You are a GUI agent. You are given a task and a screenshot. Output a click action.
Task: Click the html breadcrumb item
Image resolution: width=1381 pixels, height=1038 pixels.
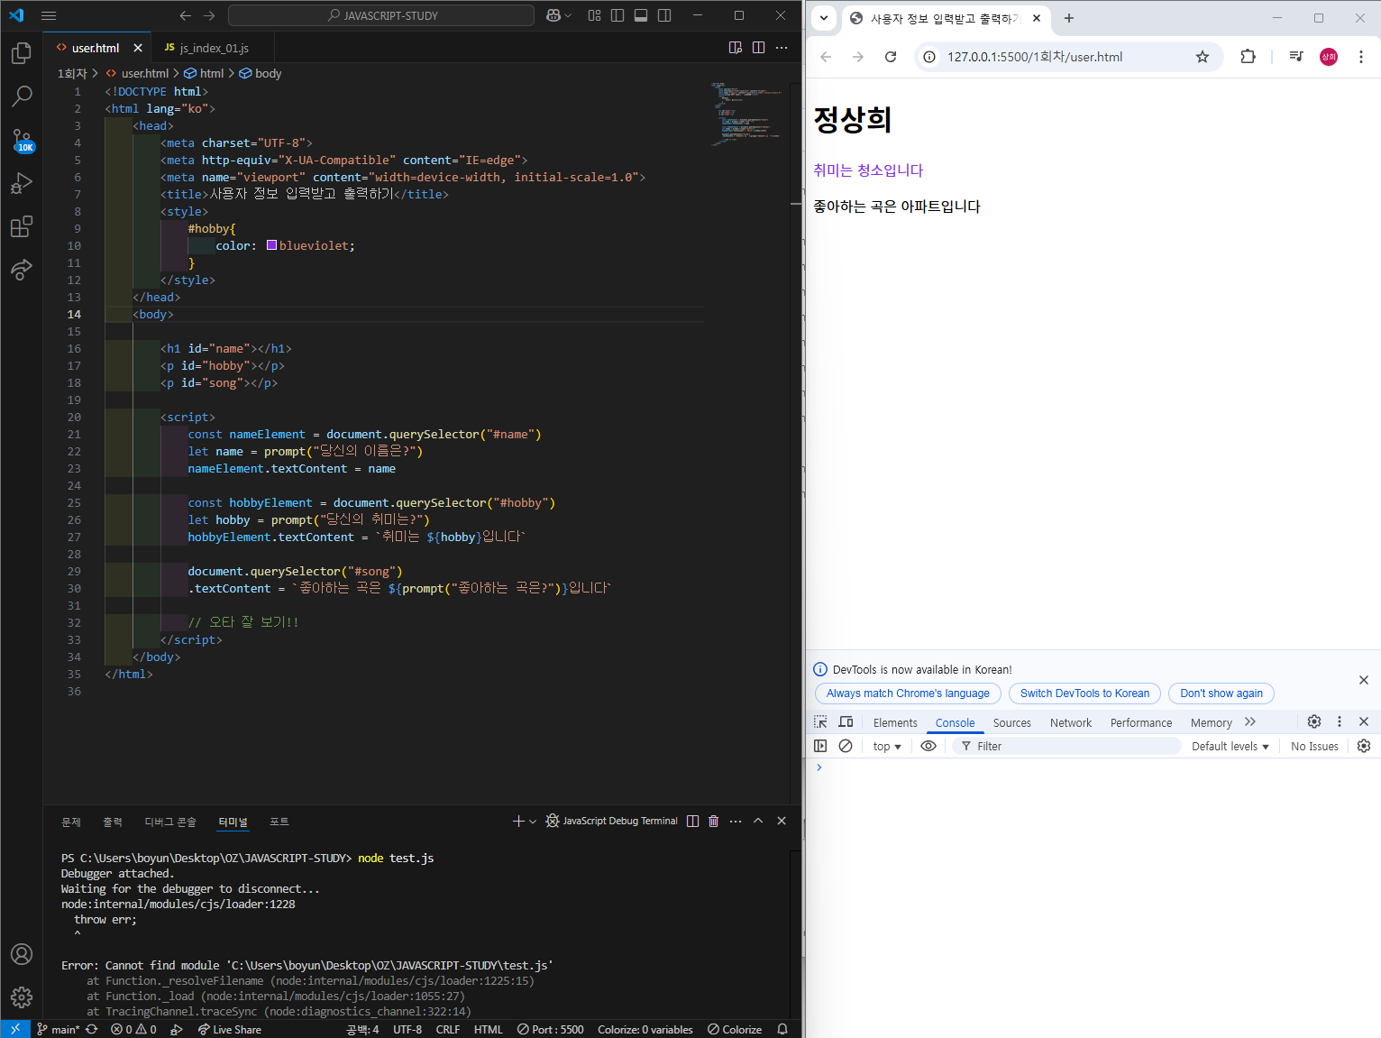[204, 73]
